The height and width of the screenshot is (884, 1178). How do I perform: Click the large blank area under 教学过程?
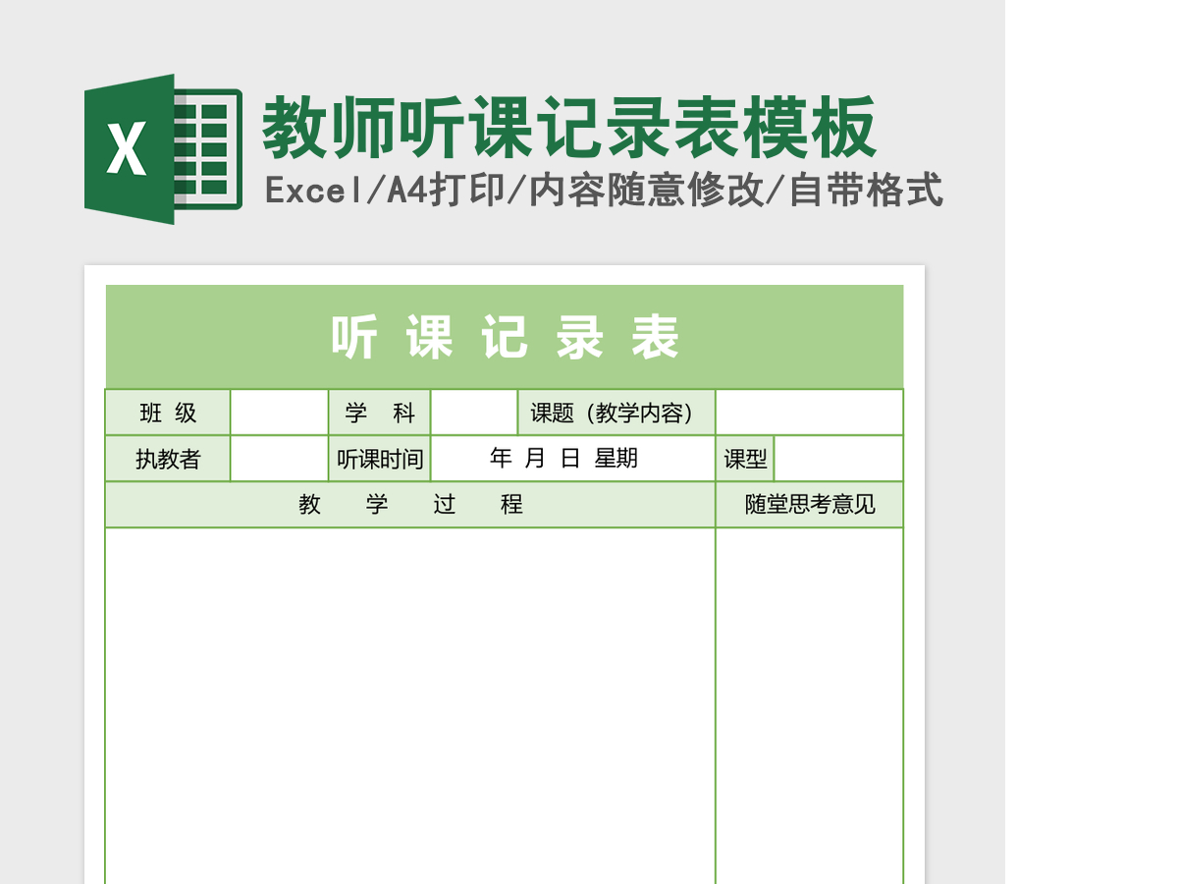pos(410,706)
